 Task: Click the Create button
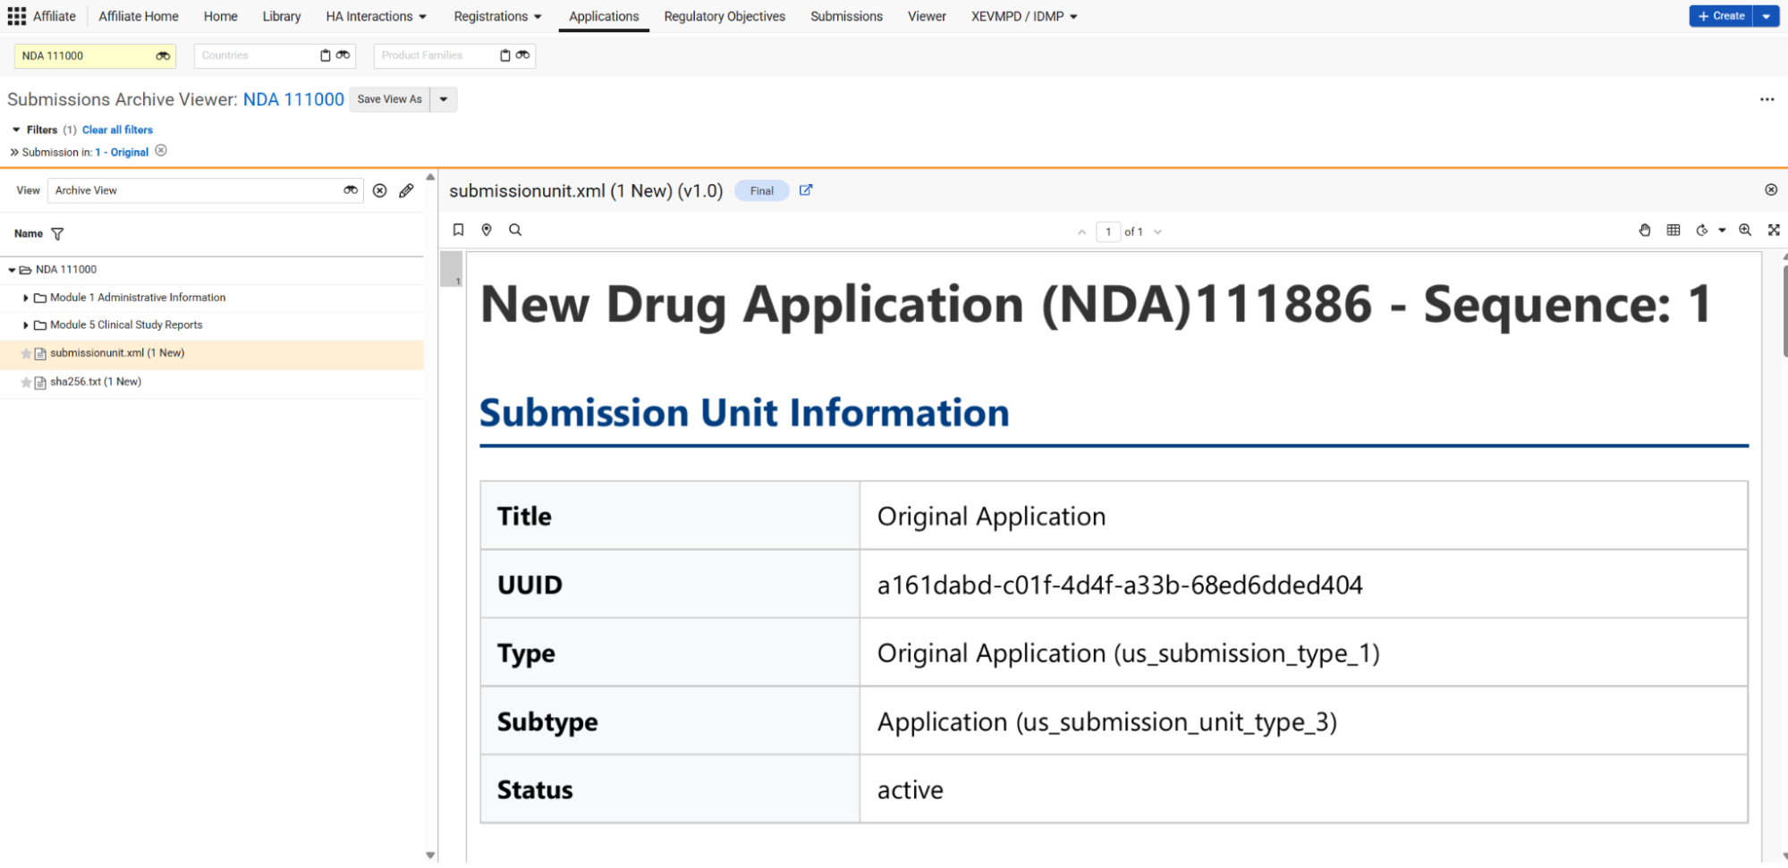point(1721,16)
